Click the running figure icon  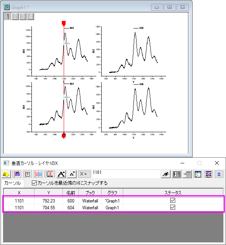[166, 174]
